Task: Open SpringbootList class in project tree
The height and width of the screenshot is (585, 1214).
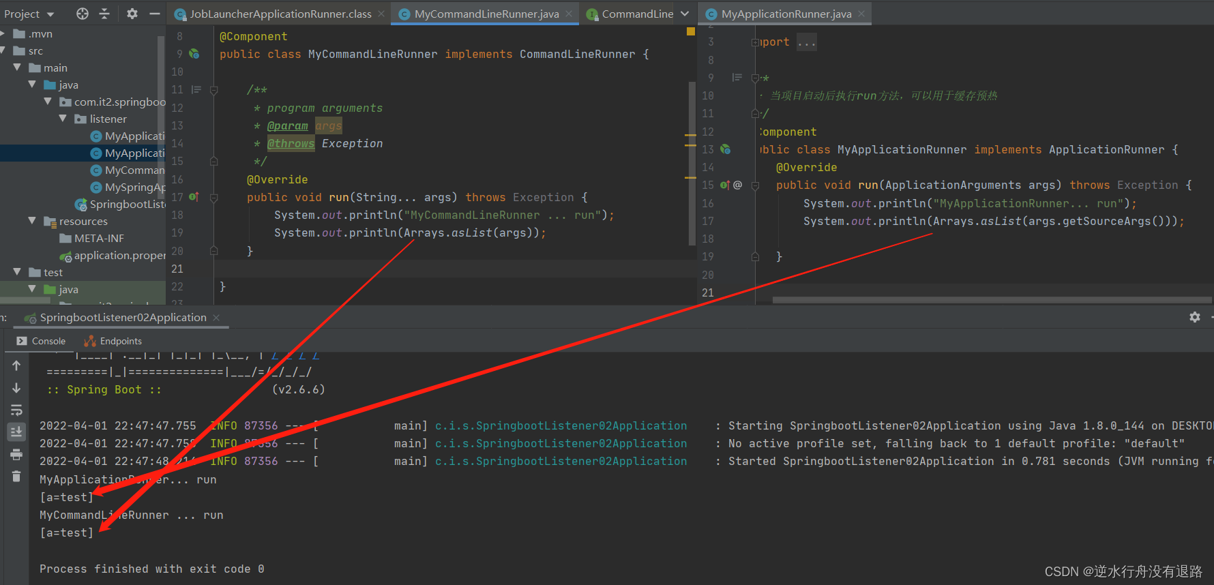Action: coord(120,204)
